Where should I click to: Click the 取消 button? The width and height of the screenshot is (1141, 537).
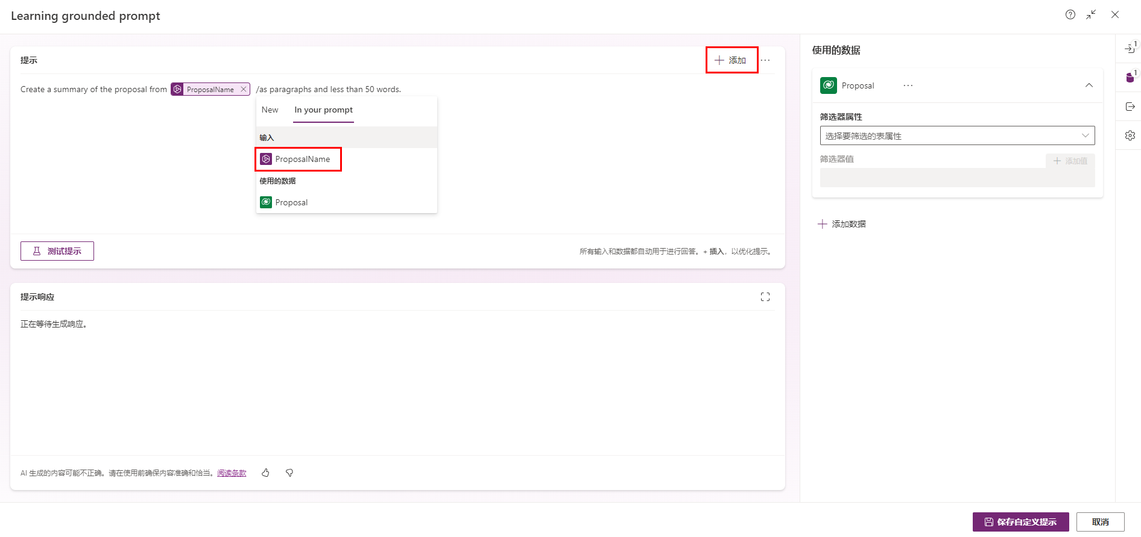click(1100, 522)
